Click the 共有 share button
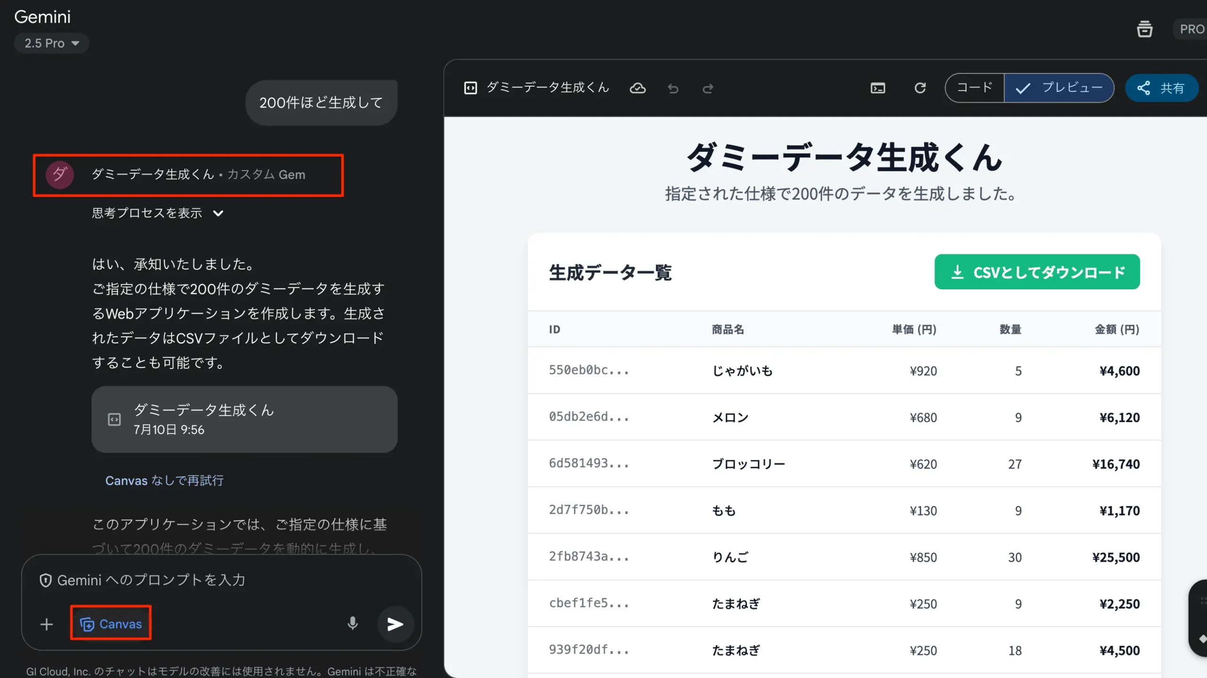Viewport: 1207px width, 678px height. coord(1161,88)
